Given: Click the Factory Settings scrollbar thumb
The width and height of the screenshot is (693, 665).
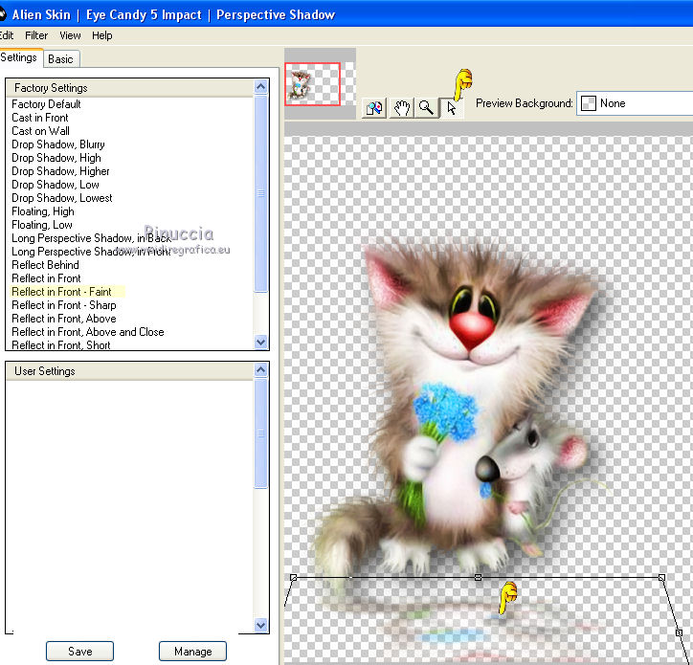Looking at the screenshot, I should 260,193.
